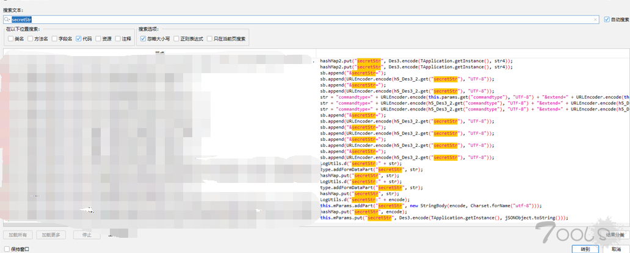This screenshot has height=253, width=630.
Task: Tick the 资源 checkbox
Action: click(x=98, y=39)
